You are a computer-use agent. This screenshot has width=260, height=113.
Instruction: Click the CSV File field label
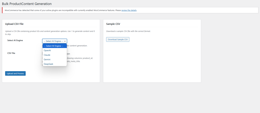(11, 53)
